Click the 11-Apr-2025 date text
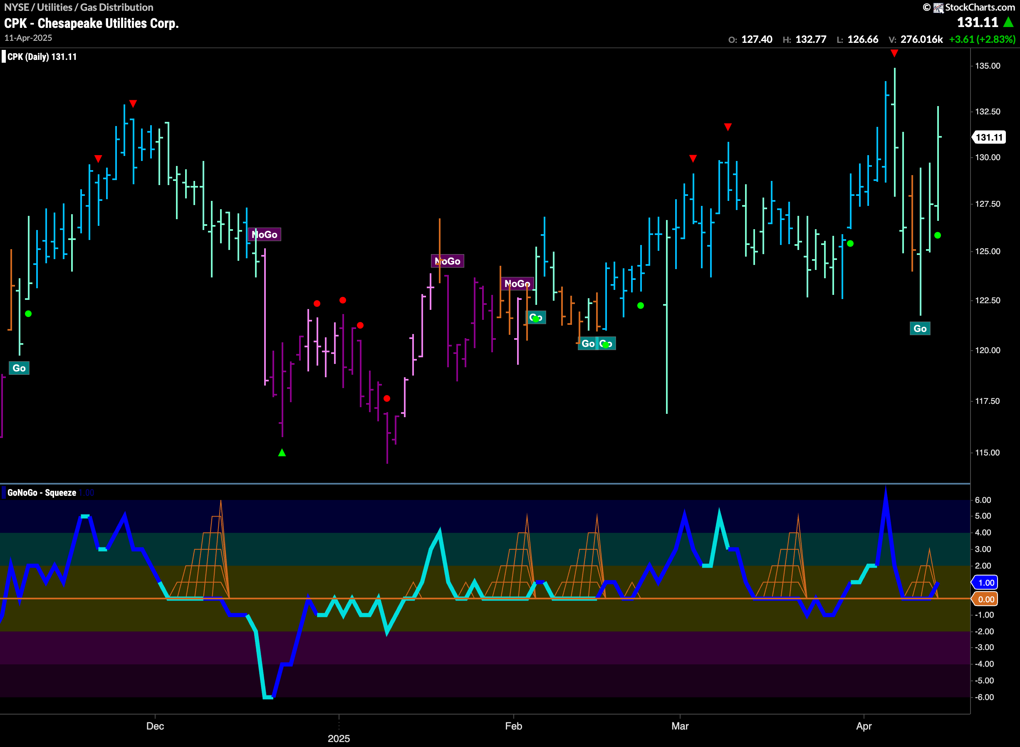 tap(28, 38)
